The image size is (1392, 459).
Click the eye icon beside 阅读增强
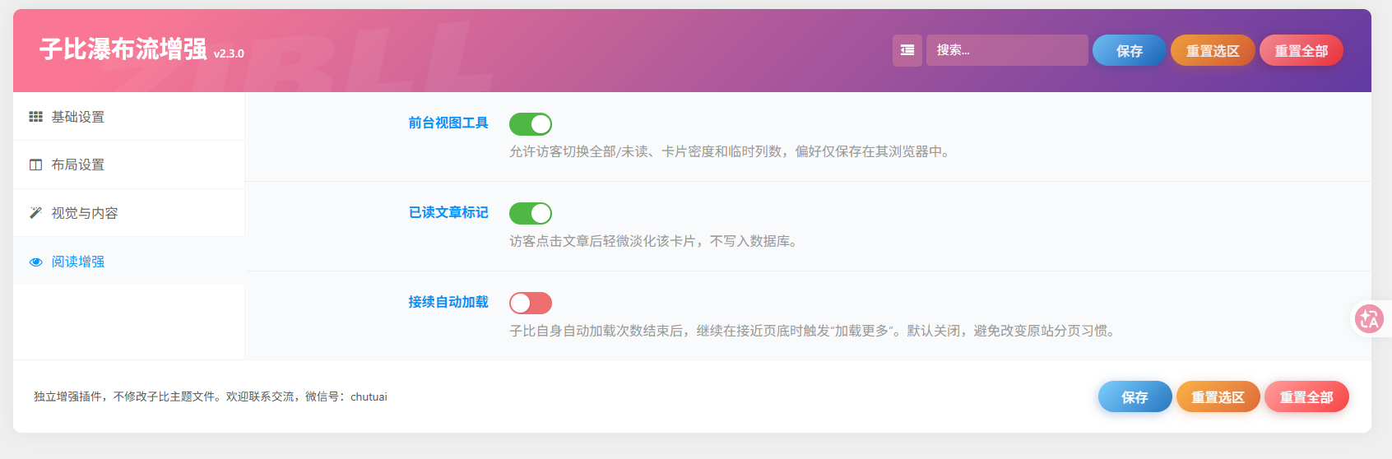pos(35,262)
